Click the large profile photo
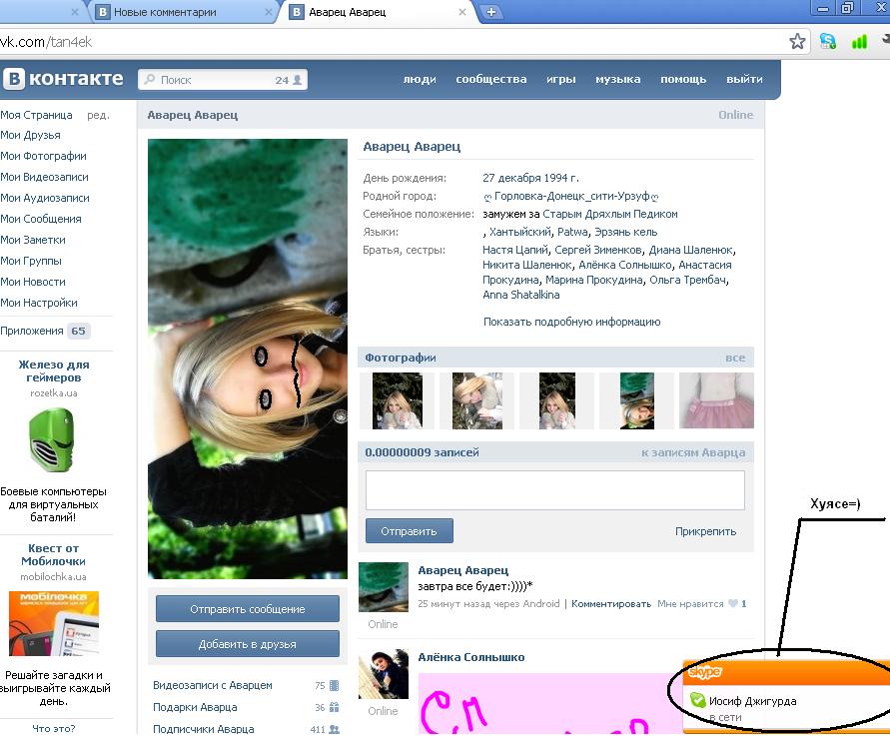 click(x=248, y=360)
